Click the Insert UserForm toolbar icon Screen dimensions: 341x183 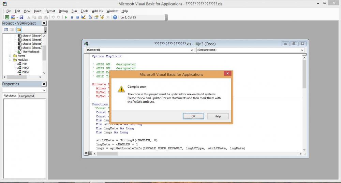(x=13, y=17)
